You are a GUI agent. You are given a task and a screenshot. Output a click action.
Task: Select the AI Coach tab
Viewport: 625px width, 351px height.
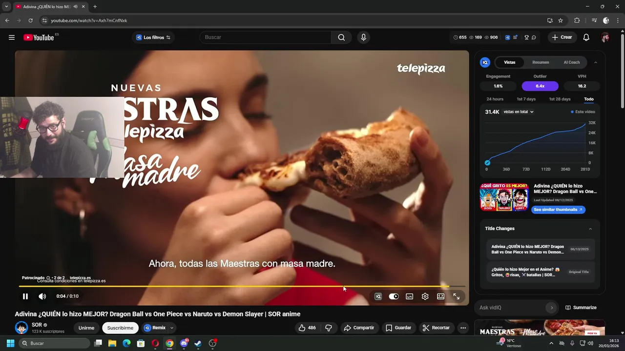pyautogui.click(x=572, y=62)
